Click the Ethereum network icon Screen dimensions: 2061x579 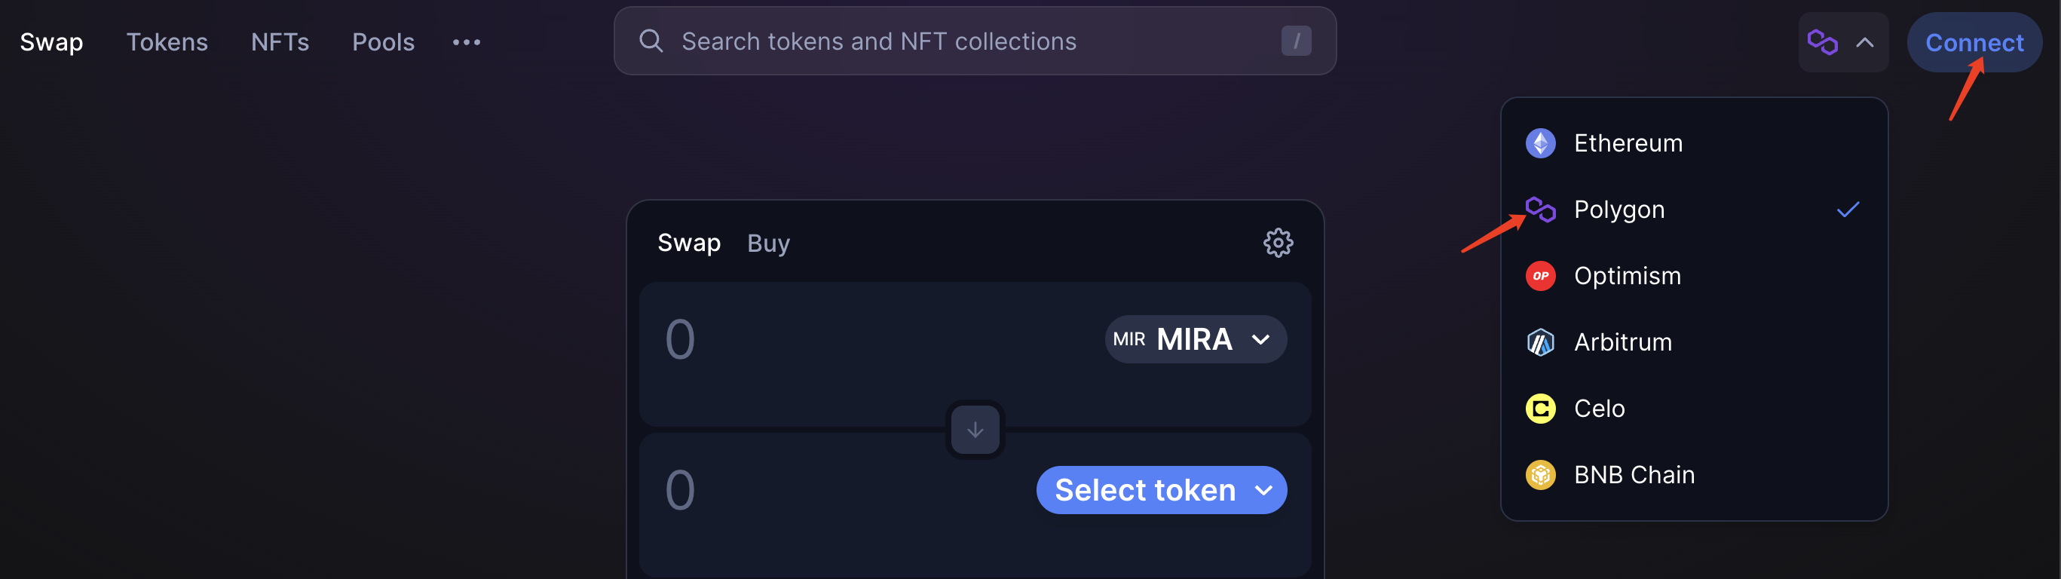tap(1540, 143)
